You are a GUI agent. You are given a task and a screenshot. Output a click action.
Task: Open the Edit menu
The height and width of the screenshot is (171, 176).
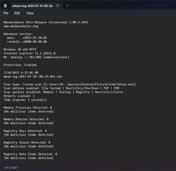coord(17,13)
